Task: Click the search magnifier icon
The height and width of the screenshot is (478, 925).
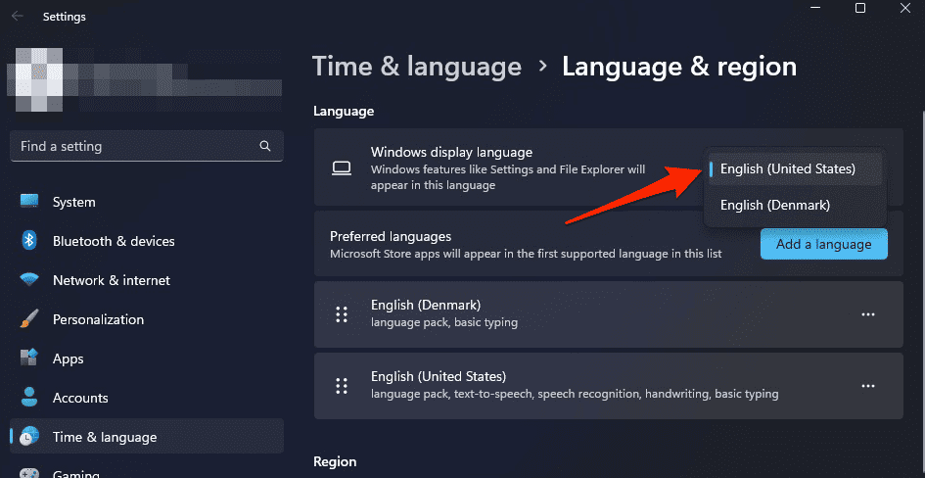Action: click(x=265, y=146)
